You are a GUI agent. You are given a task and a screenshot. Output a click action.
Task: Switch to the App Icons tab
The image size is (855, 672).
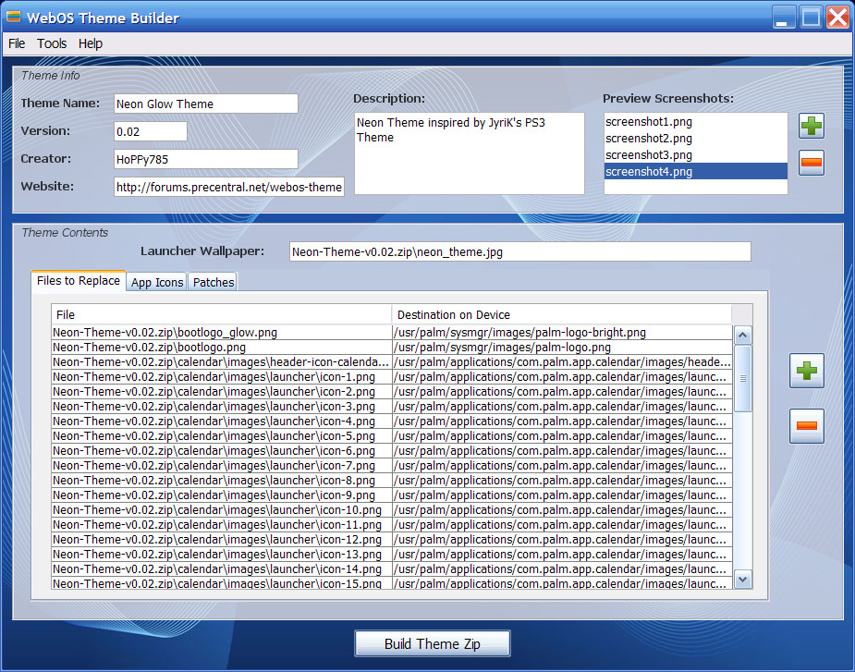(x=157, y=282)
